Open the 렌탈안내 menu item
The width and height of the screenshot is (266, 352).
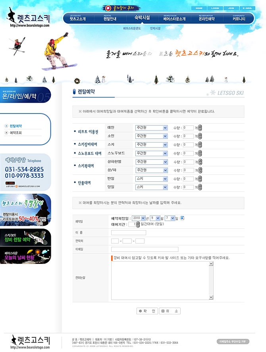[110, 18]
